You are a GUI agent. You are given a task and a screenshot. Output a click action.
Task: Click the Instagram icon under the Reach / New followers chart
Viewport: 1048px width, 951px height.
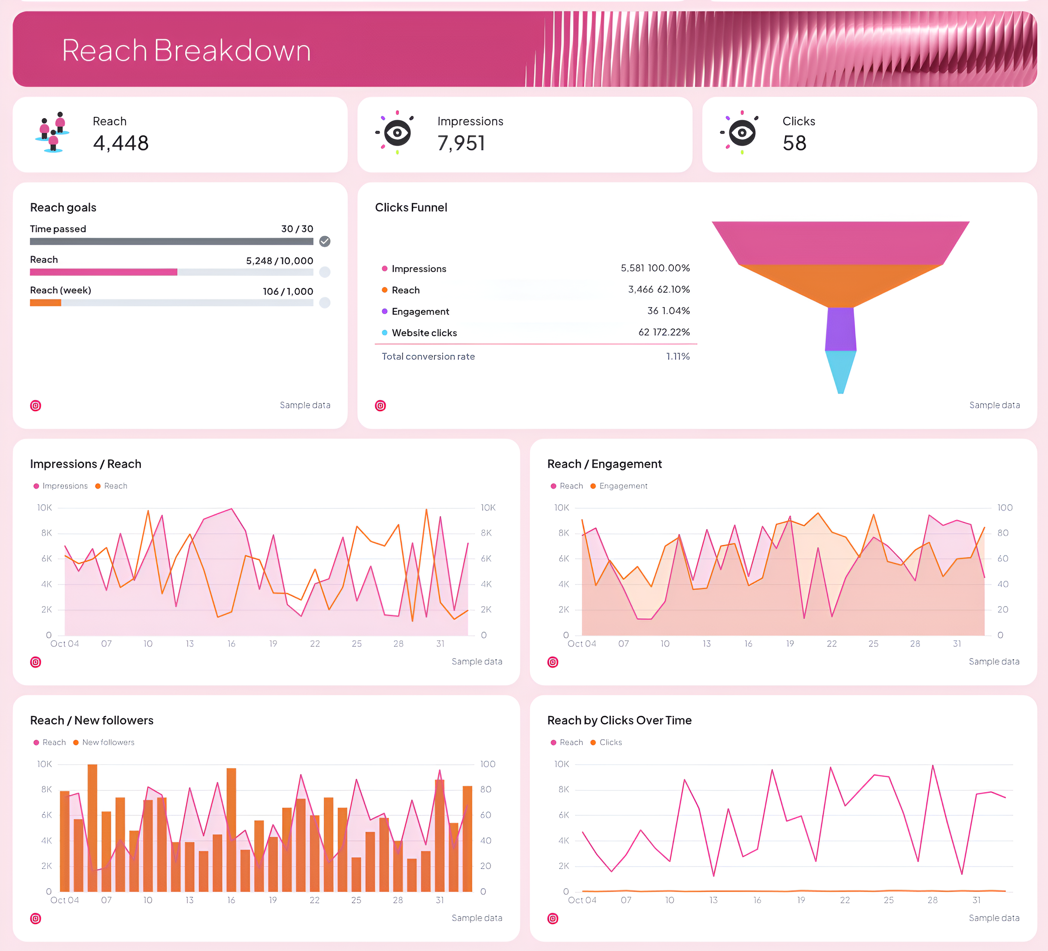pyautogui.click(x=35, y=918)
